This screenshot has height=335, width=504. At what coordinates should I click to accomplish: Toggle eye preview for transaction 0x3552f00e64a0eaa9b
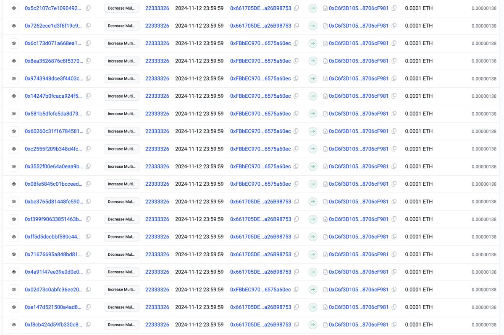pyautogui.click(x=14, y=166)
